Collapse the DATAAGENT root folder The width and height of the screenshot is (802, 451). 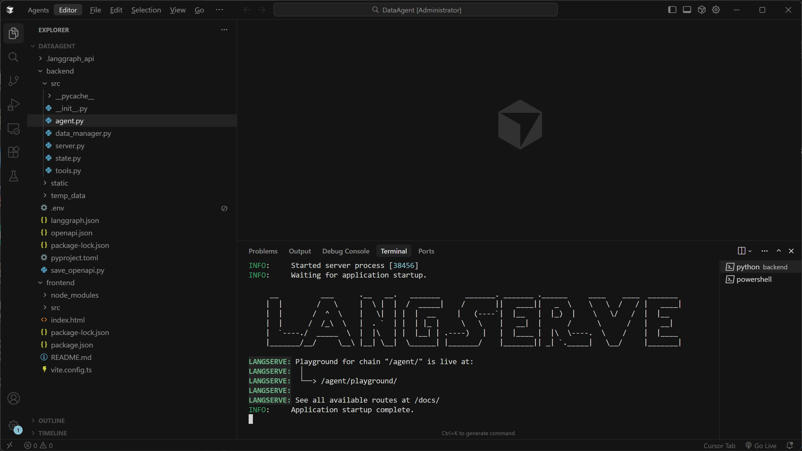[132, 46]
